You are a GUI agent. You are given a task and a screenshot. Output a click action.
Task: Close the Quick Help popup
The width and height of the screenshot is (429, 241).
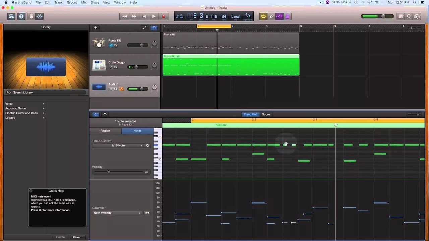[31, 191]
